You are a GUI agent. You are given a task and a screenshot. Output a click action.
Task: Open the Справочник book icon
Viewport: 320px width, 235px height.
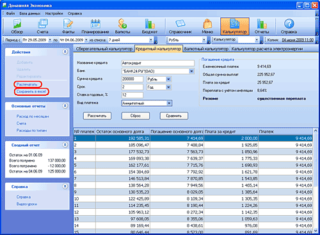click(x=180, y=26)
